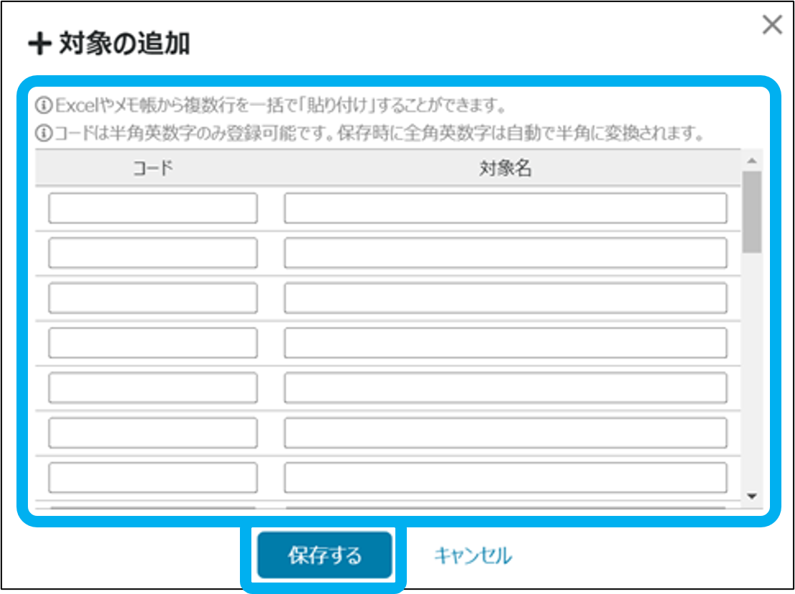Screen dimensions: 795x594
Task: Focus the third row コード input
Action: (153, 298)
